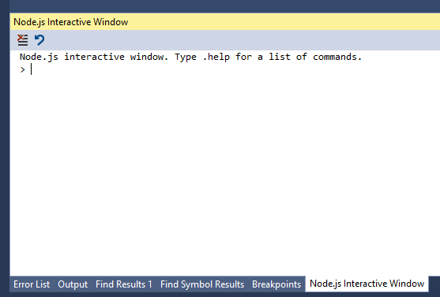Click the Reset interactive window icon
Screen dimensions: 440x297
click(39, 40)
